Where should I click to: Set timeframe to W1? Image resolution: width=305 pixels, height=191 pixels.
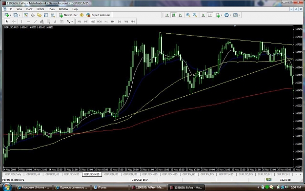click(x=126, y=21)
